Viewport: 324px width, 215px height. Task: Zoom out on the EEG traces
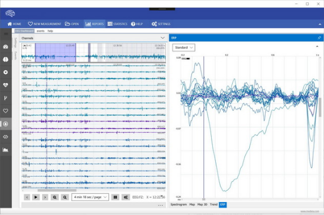pos(65,197)
